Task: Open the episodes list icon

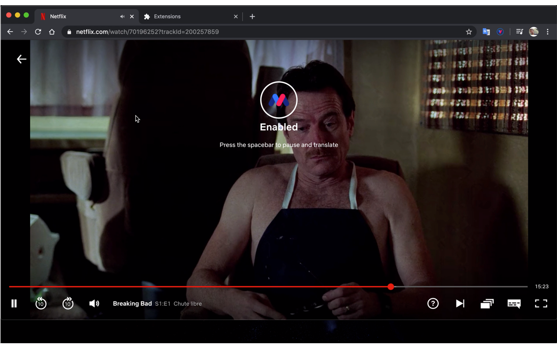Action: click(x=487, y=303)
